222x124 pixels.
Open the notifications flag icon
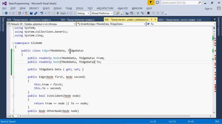151,2
